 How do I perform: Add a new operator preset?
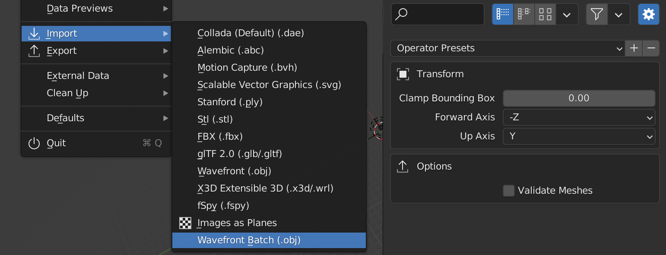(x=633, y=48)
